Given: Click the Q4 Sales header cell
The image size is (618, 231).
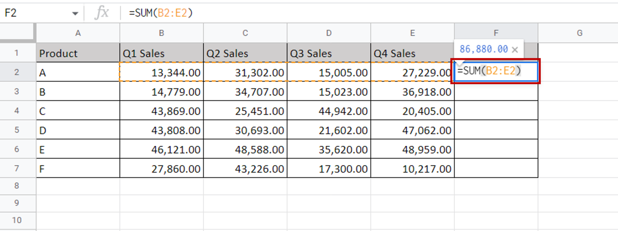Looking at the screenshot, I should 412,53.
